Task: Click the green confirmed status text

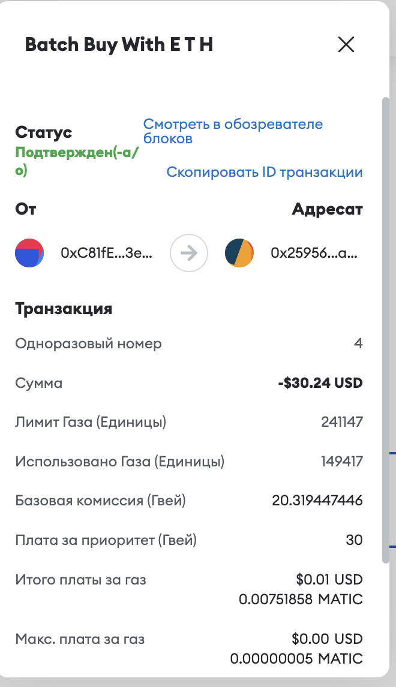Action: click(77, 161)
